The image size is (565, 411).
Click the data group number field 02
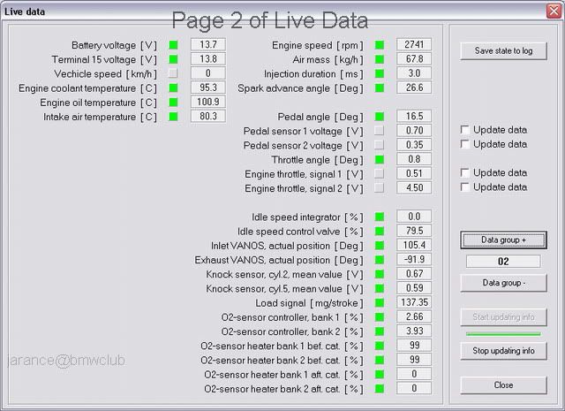tap(503, 262)
